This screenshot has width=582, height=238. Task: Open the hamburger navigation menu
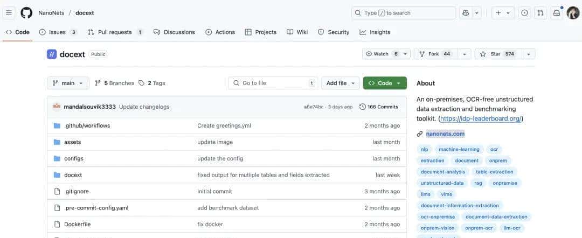coord(9,13)
